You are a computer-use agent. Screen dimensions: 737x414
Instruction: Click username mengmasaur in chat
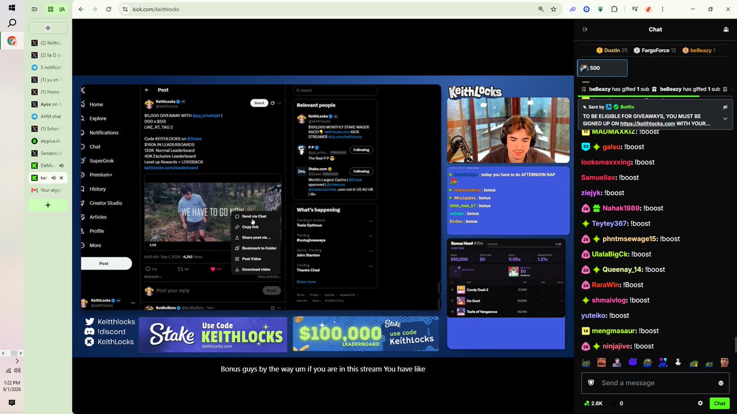click(x=614, y=331)
